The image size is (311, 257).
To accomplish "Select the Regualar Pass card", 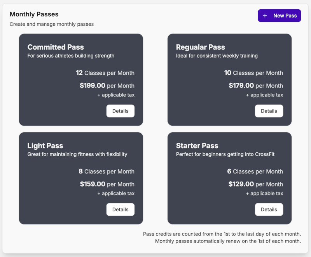I will point(229,79).
